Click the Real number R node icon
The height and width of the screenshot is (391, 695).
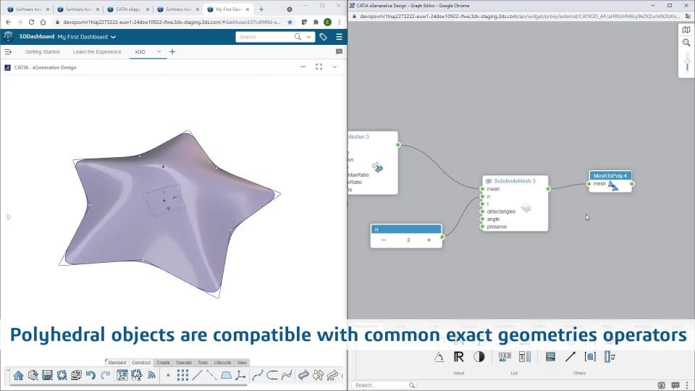coord(459,357)
